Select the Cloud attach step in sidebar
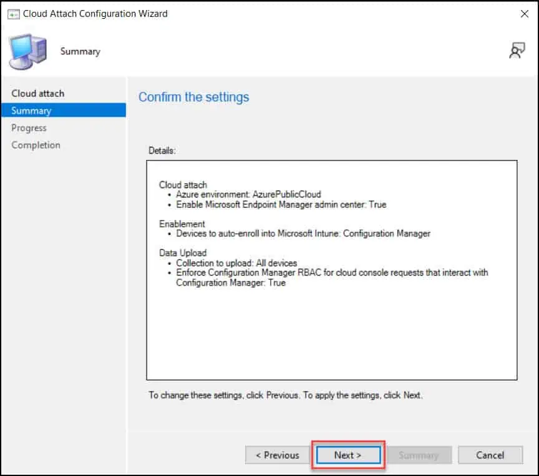This screenshot has height=476, width=539. pos(38,93)
